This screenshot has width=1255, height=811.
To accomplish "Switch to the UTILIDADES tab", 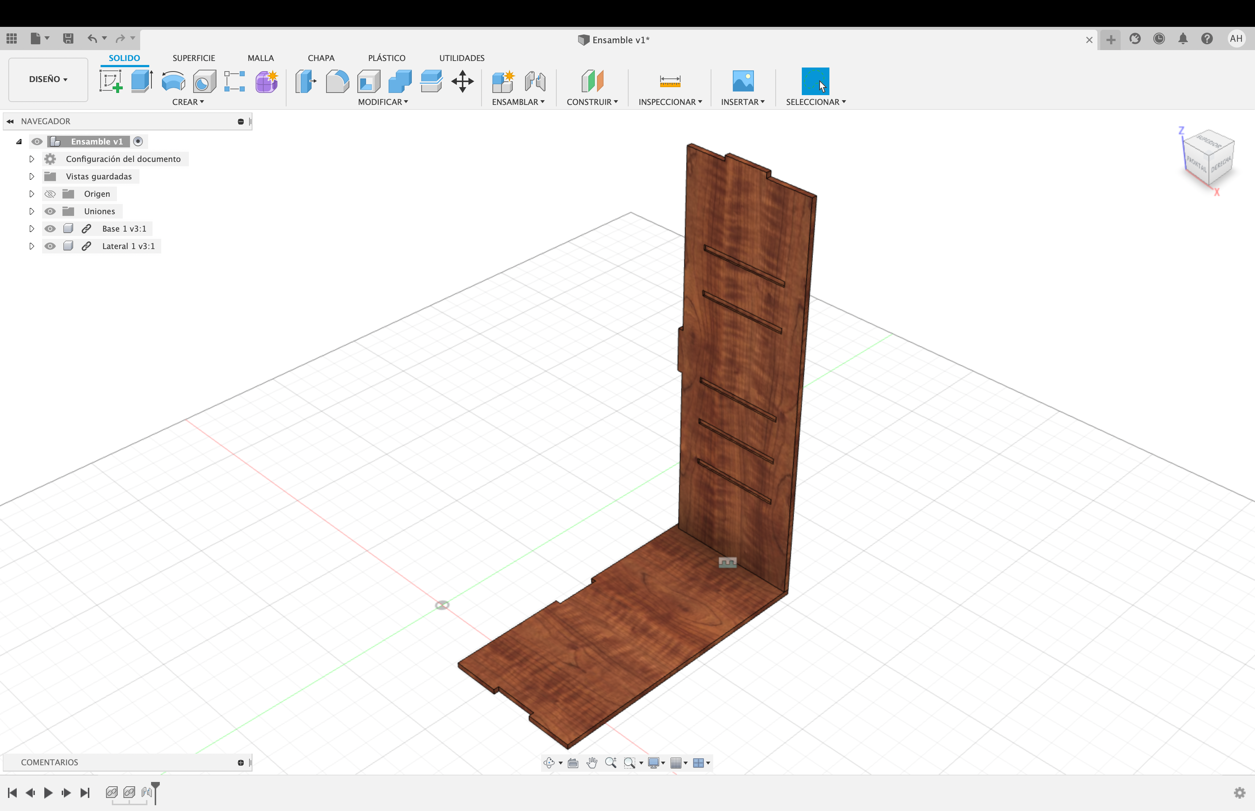I will point(462,58).
